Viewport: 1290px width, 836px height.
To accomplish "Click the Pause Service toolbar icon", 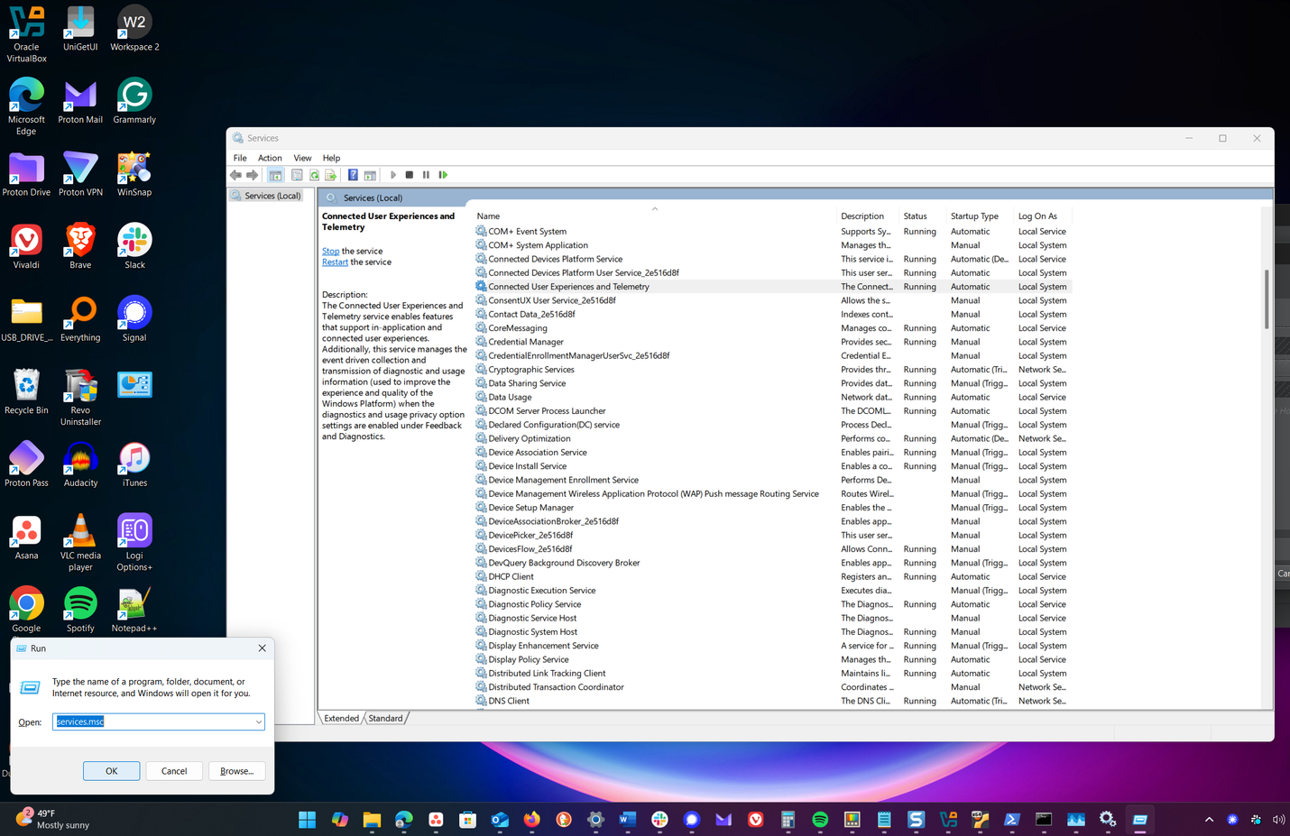I will [426, 175].
